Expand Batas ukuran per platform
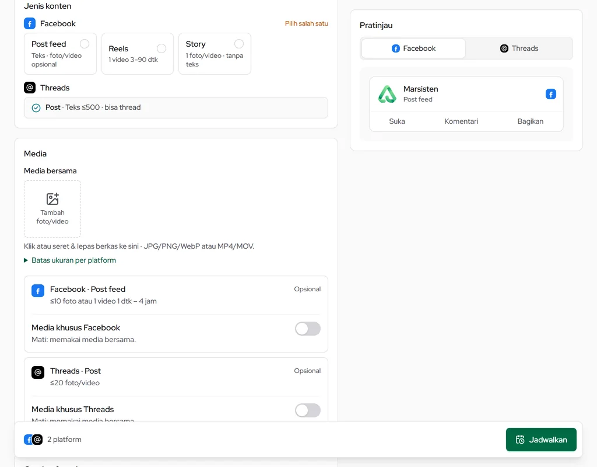This screenshot has height=467, width=597. (70, 260)
